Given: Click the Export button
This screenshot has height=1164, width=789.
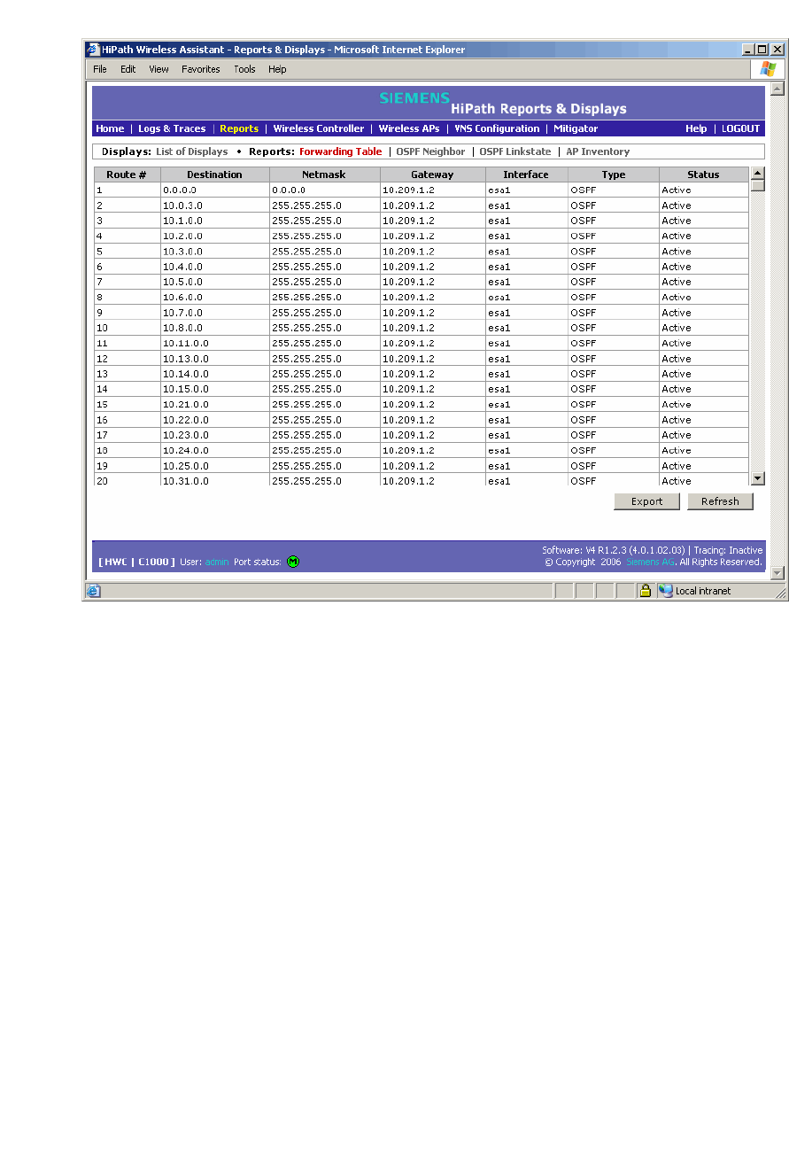Looking at the screenshot, I should click(x=647, y=501).
